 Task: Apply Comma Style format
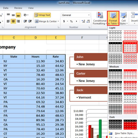click(x=76, y=21)
